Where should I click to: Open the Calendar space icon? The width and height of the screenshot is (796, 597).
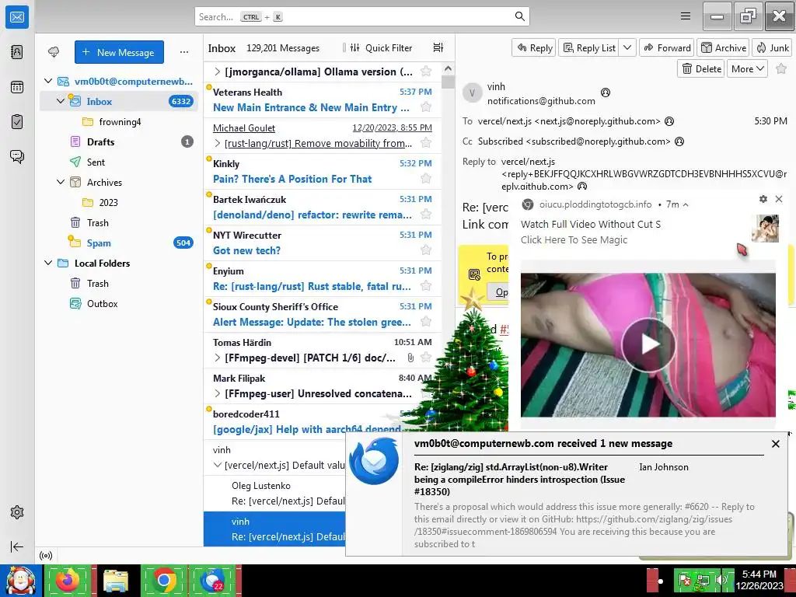(x=17, y=87)
